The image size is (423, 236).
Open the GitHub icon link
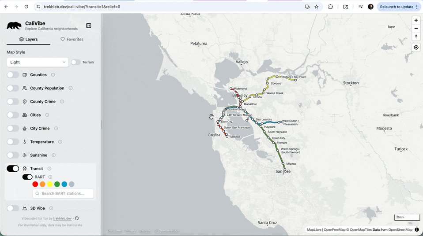pos(77,218)
